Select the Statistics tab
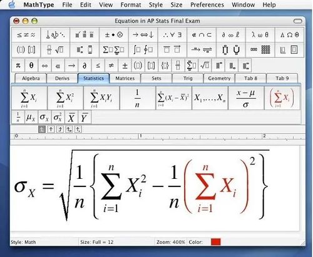This screenshot has width=313, height=257. (93, 78)
